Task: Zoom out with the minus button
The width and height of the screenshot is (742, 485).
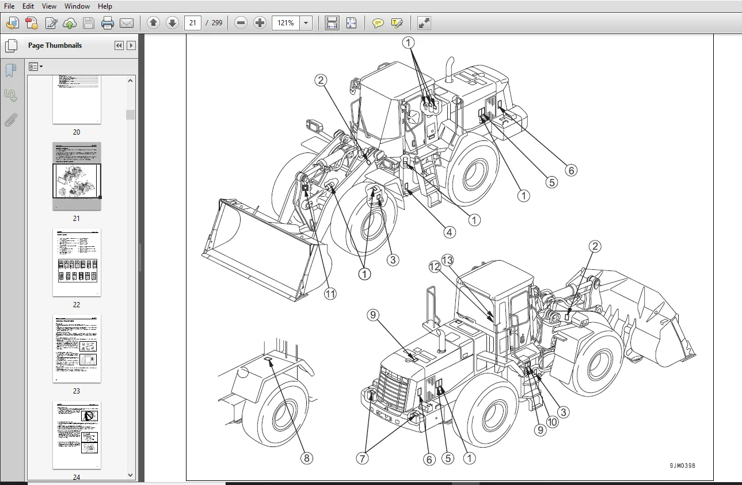Action: (241, 23)
